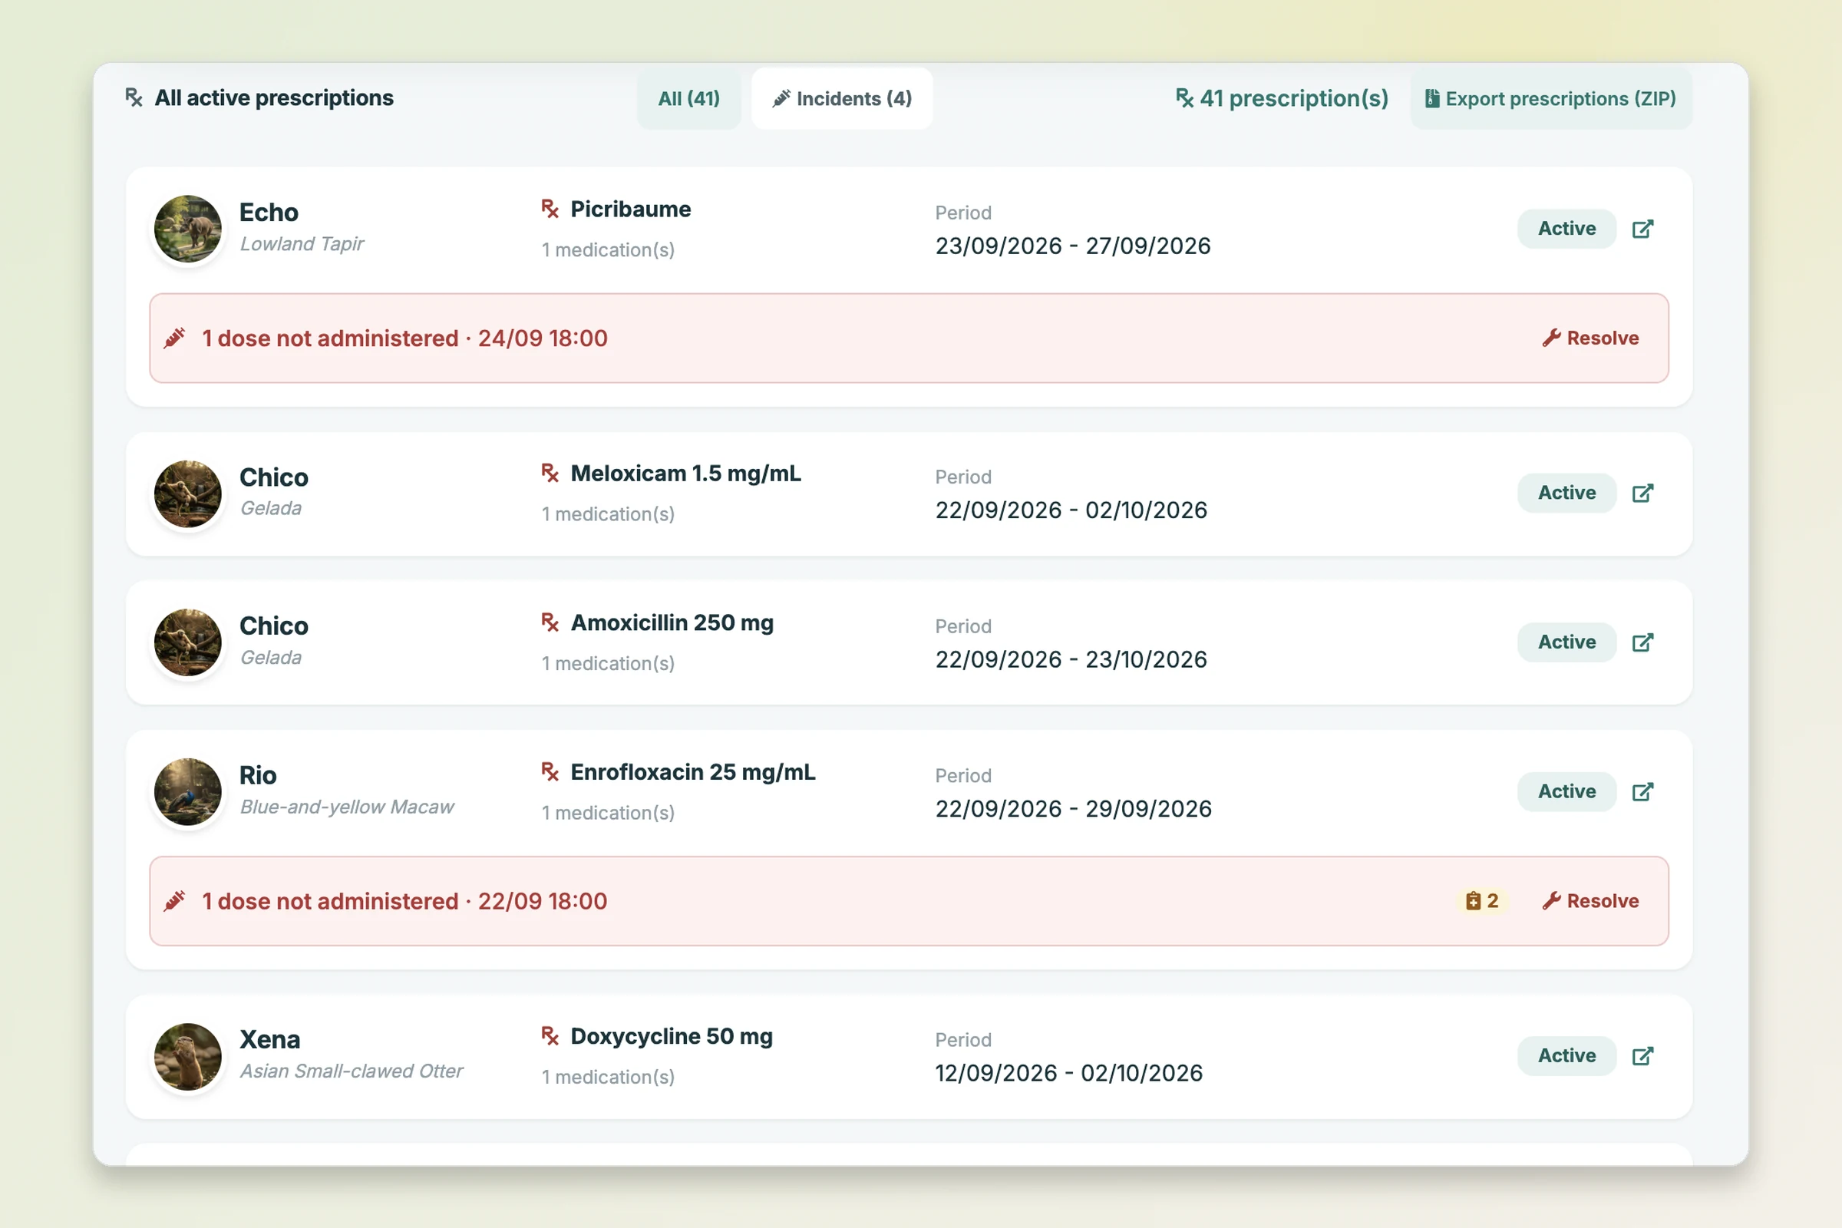Click the Rx icon beside Amoxicillin 250 mg
1842x1228 pixels.
click(550, 622)
